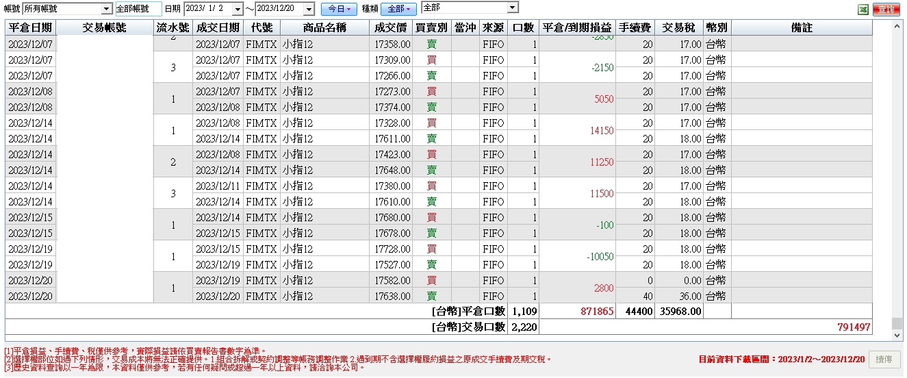Screen dimensions: 907x378
Task: Click the price cell 17309.00
Action: tap(391, 60)
